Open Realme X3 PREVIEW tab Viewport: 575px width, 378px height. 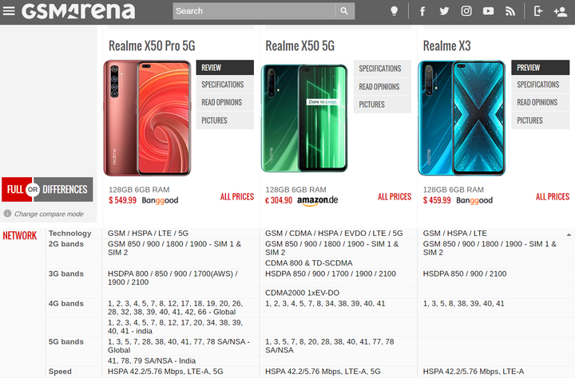click(x=540, y=68)
